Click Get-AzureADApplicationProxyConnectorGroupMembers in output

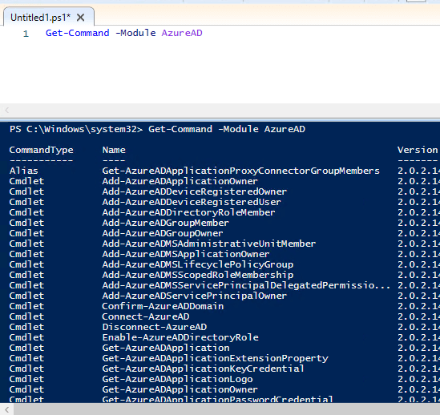240,171
